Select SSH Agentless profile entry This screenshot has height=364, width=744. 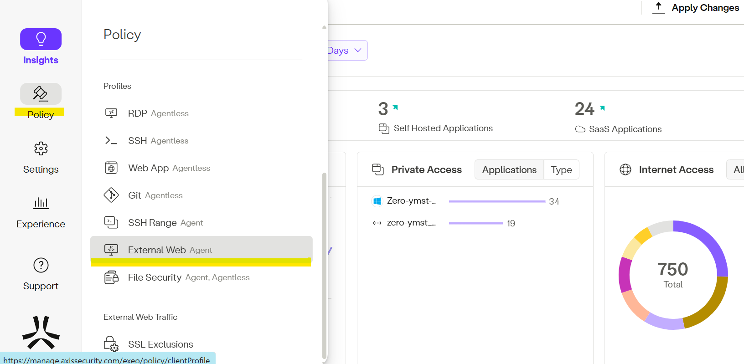click(x=158, y=141)
